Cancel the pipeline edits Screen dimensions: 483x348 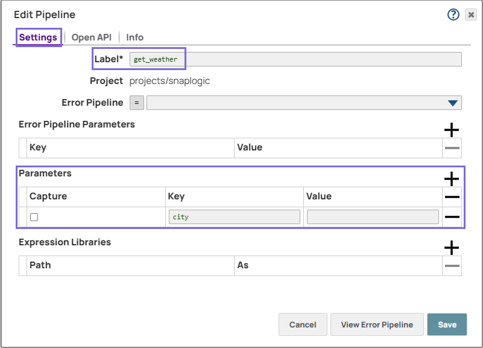(303, 324)
